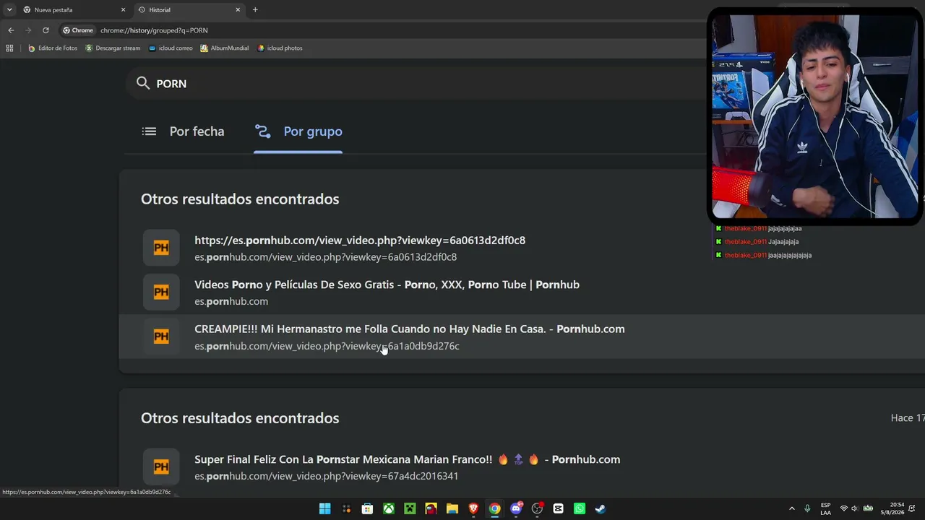
Task: Open the Editor de Fotos bookmark
Action: pos(53,48)
